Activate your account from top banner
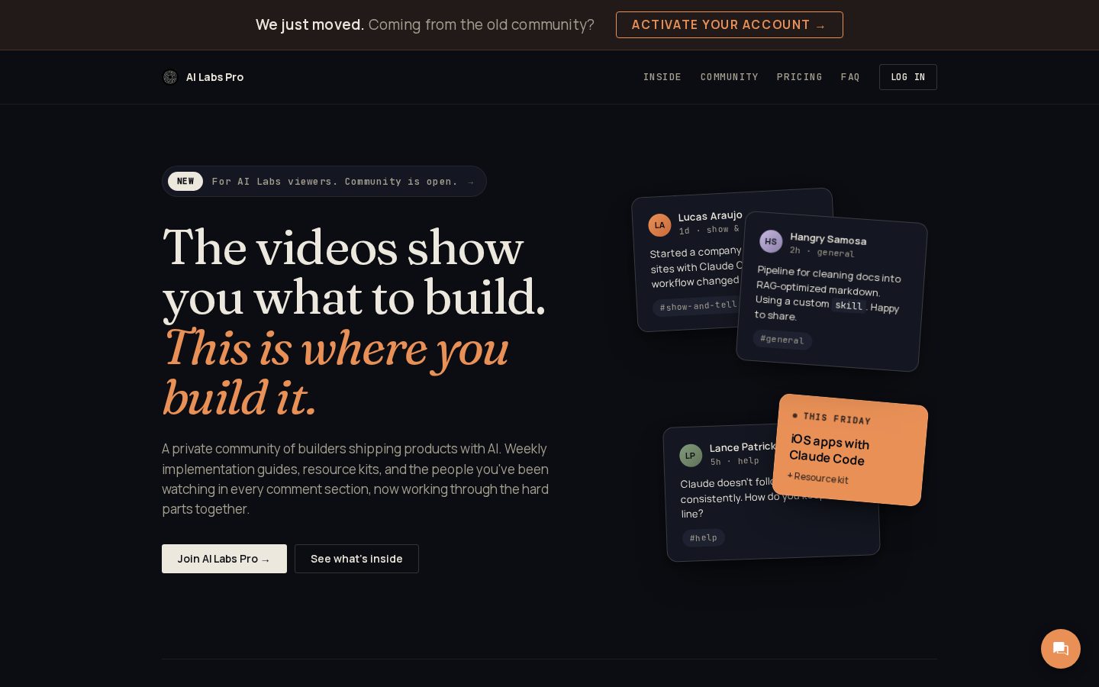This screenshot has height=687, width=1099. 730,24
